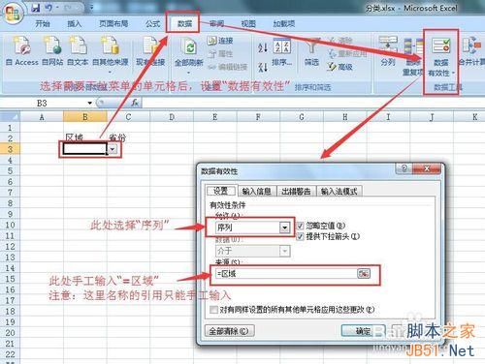485x364 pixels.
Task: Switch to 设置 Settings dialog tab
Action: point(221,191)
